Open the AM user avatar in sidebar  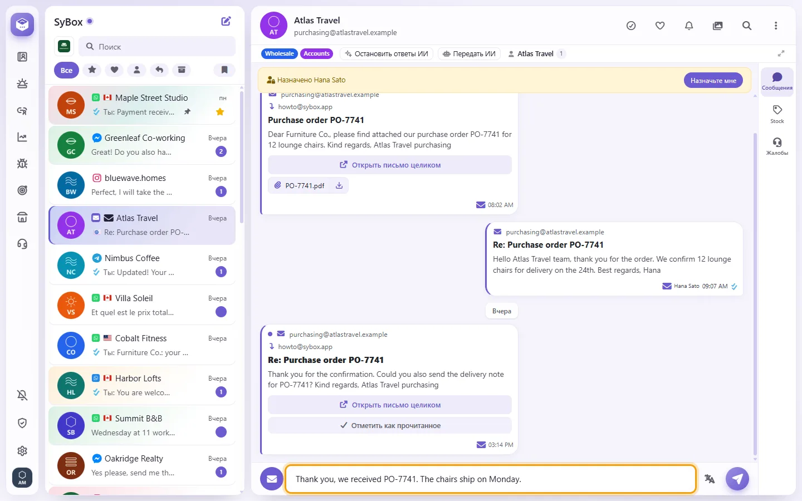pyautogui.click(x=22, y=478)
